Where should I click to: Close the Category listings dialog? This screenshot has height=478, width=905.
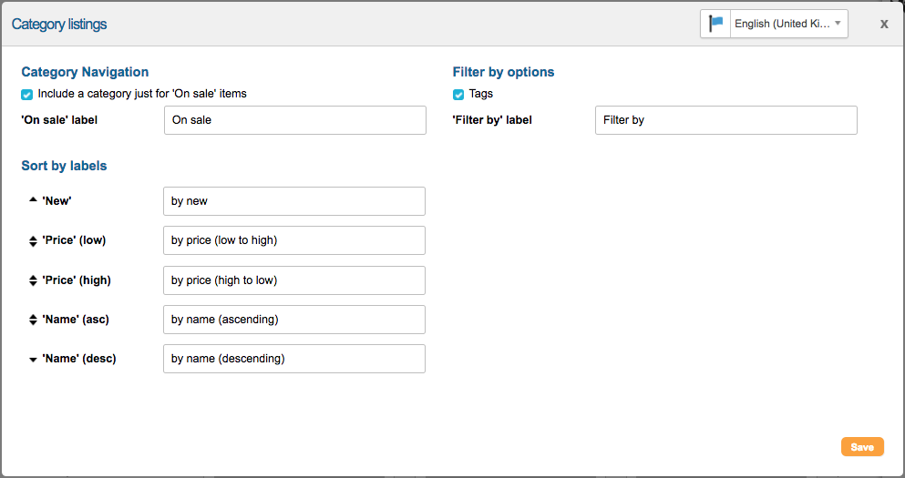point(883,25)
